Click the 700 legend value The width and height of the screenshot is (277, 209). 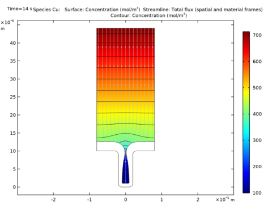(x=257, y=35)
